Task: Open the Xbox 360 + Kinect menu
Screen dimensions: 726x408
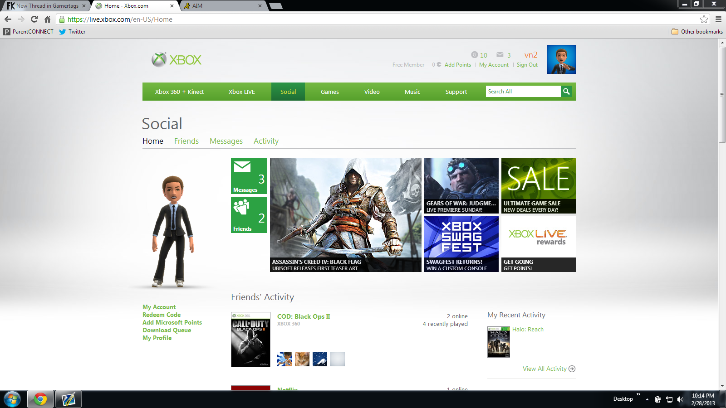Action: point(179,92)
